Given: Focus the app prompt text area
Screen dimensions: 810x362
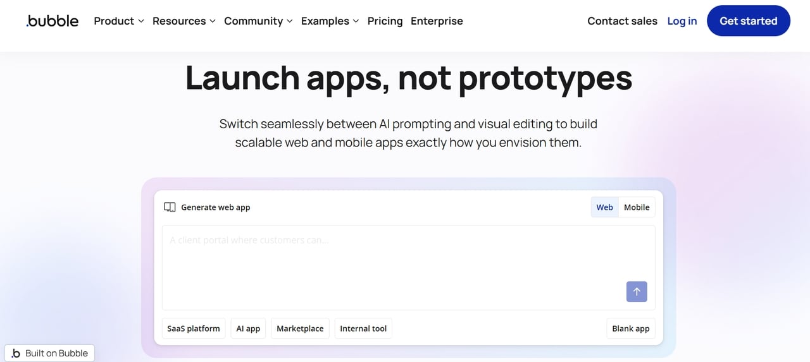Looking at the screenshot, I should click(x=408, y=267).
